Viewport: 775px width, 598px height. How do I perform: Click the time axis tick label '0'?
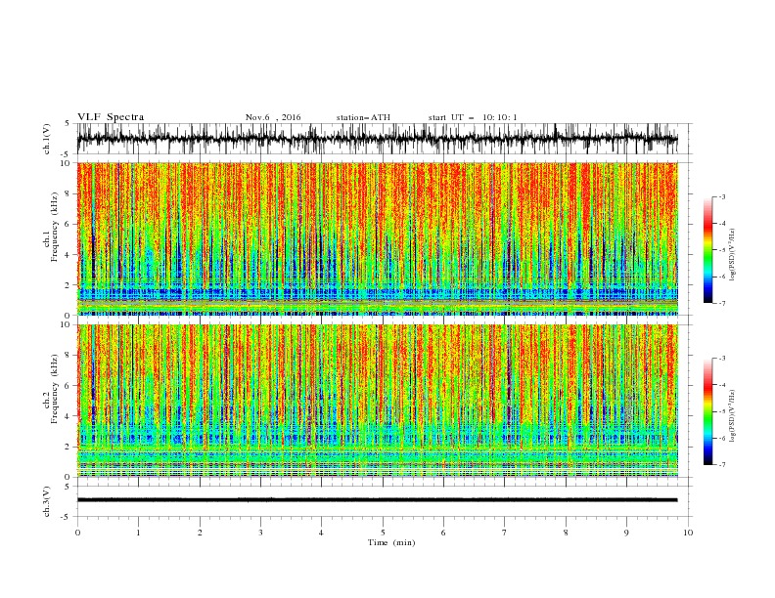click(77, 533)
